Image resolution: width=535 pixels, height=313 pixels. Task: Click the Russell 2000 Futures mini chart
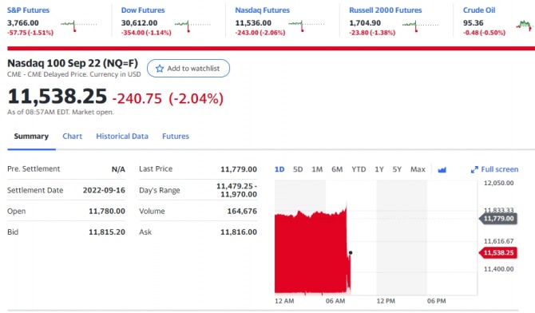click(x=420, y=26)
